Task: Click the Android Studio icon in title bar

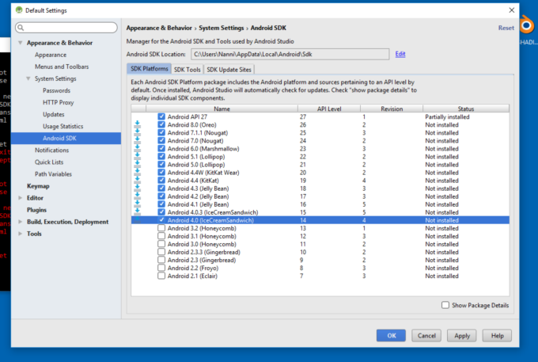Action: point(19,10)
